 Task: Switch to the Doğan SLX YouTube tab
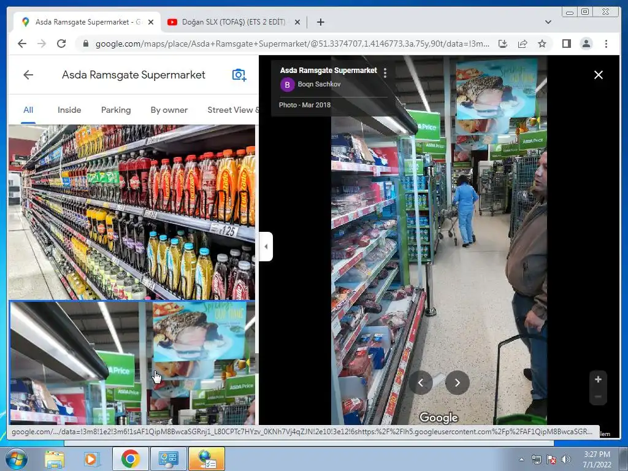pyautogui.click(x=234, y=22)
